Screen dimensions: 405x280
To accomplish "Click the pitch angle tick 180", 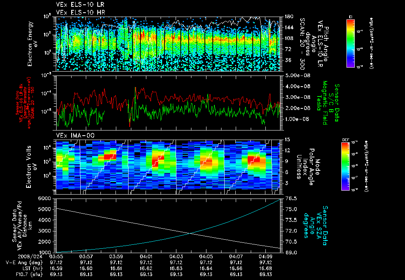I will (289, 17).
